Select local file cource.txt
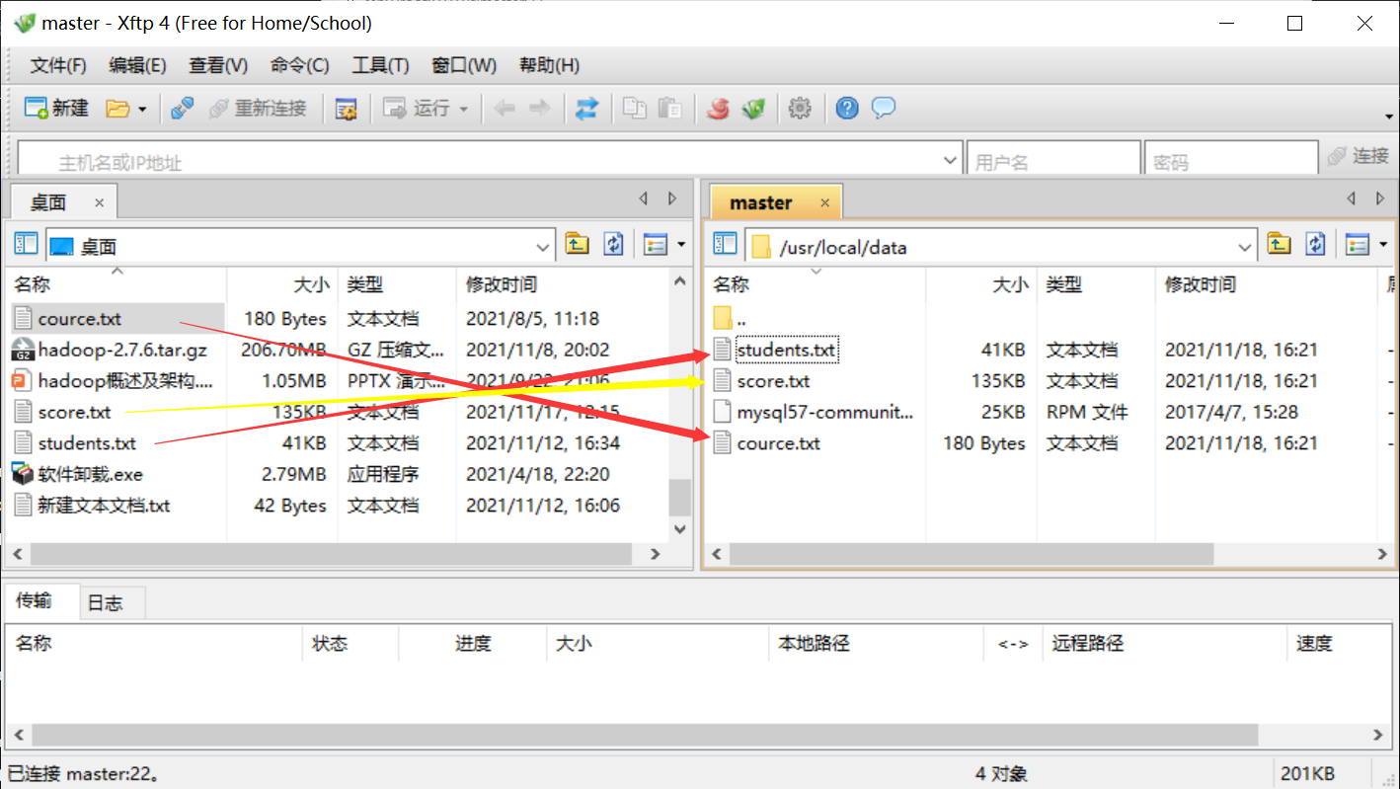Screen dimensions: 1400x789 (80, 319)
